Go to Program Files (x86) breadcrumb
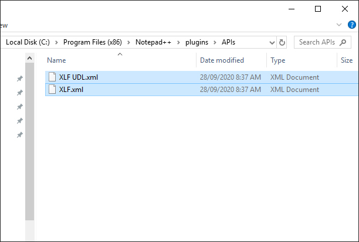 point(93,42)
